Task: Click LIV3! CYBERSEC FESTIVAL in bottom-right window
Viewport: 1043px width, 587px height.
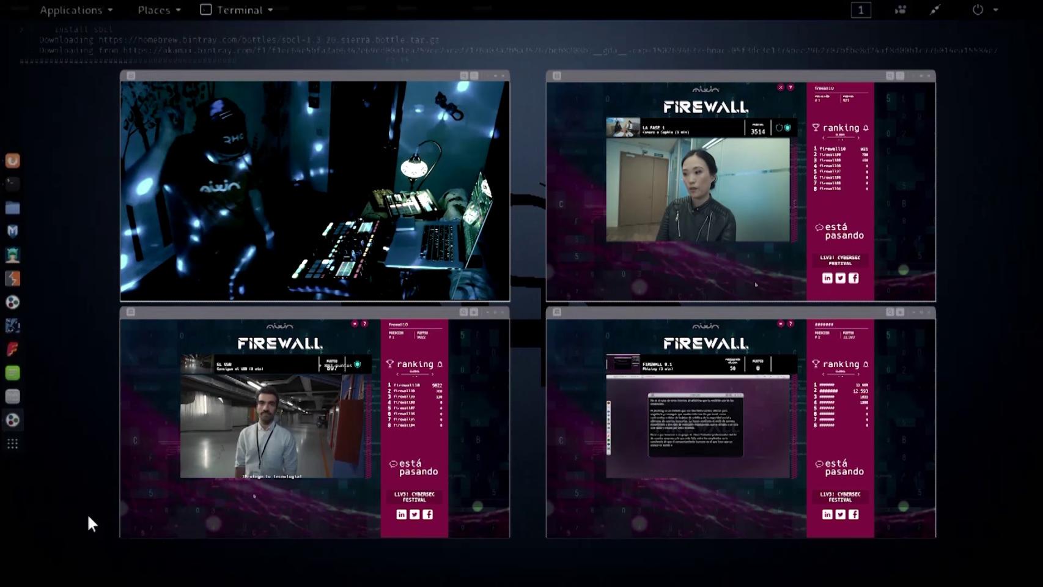Action: tap(840, 497)
